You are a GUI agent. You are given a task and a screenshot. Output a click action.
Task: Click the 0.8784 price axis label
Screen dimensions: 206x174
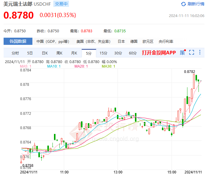[25, 70]
